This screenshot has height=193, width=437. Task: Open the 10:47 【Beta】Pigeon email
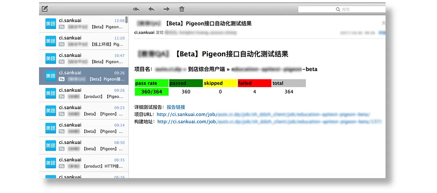83,58
